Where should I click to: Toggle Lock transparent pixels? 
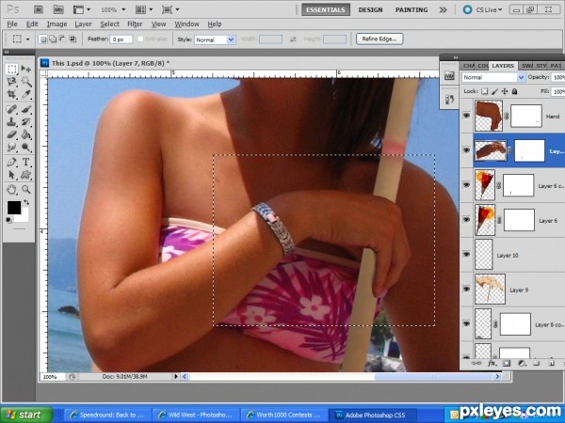[485, 91]
